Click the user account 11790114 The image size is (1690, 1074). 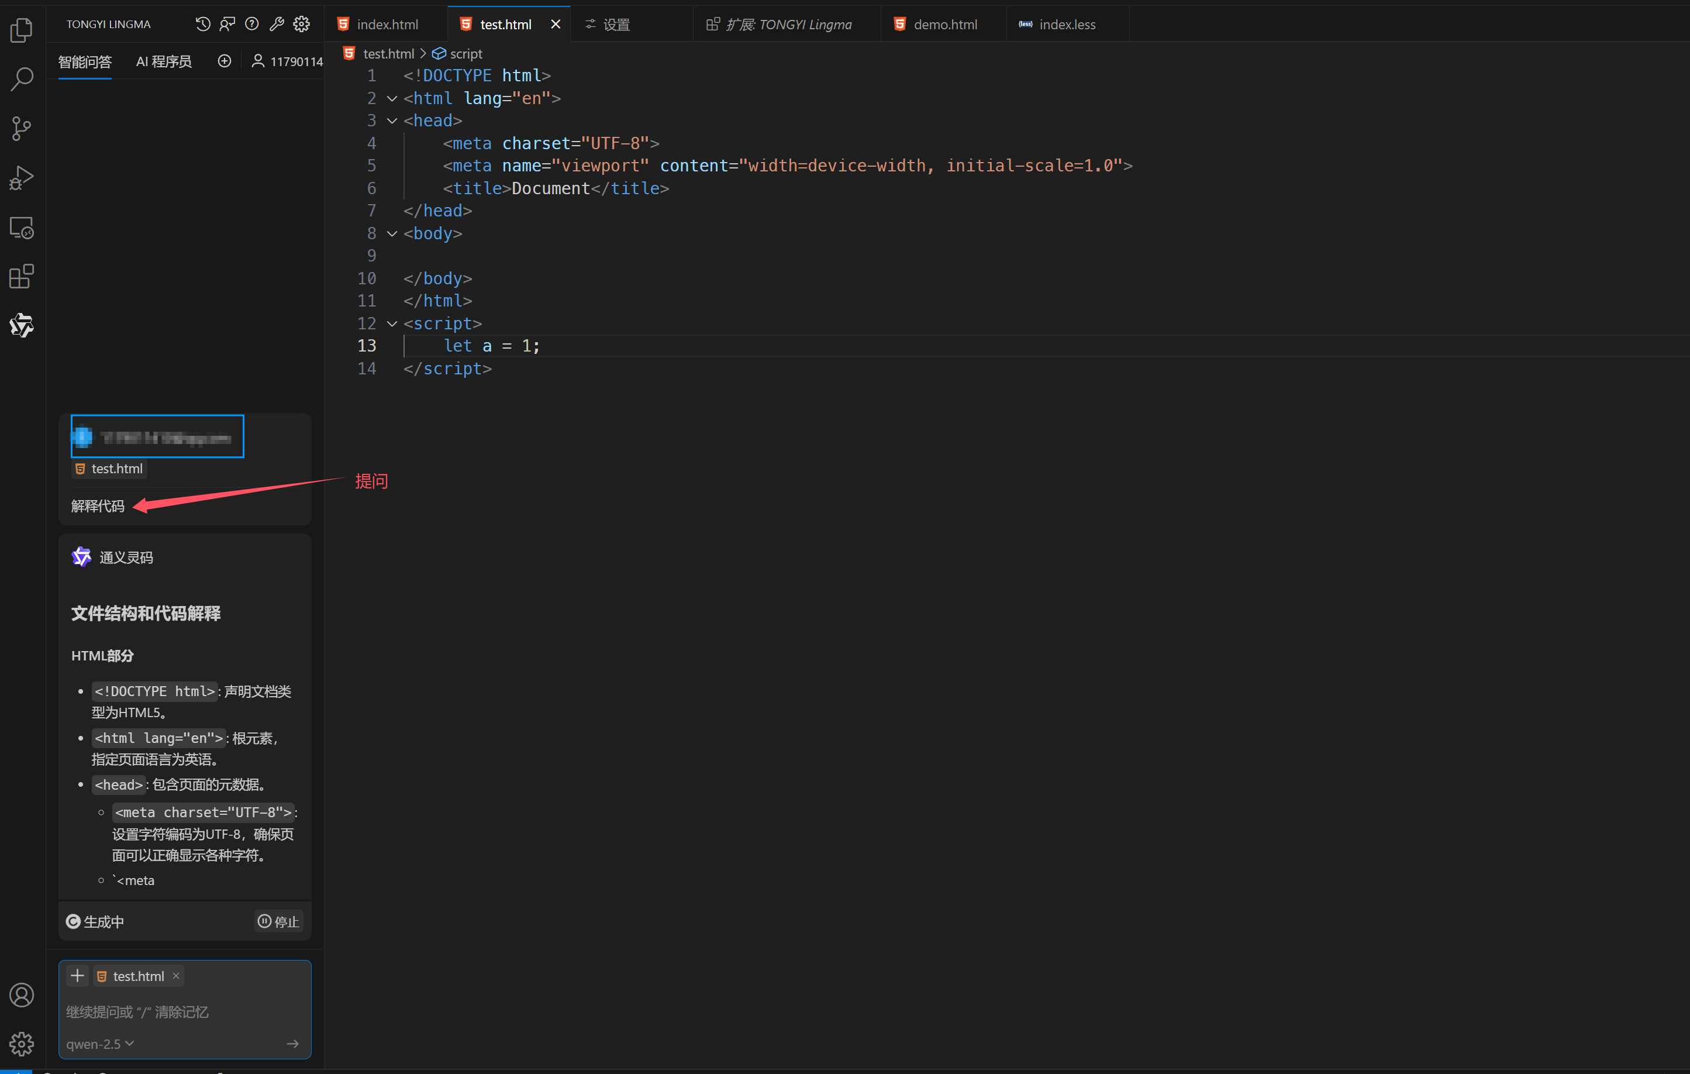point(287,61)
